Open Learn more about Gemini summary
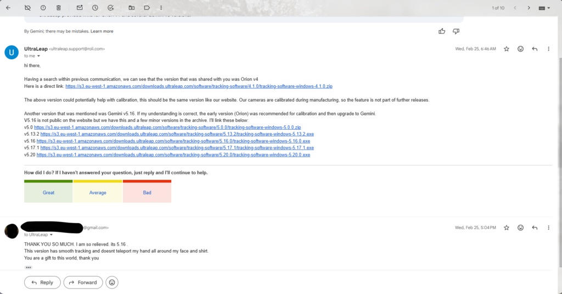562x294 pixels. pyautogui.click(x=102, y=31)
